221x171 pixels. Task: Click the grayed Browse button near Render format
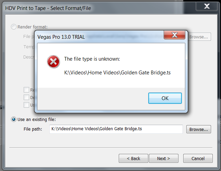(x=199, y=37)
